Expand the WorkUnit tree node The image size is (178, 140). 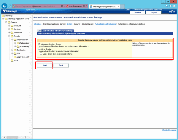(9, 26)
